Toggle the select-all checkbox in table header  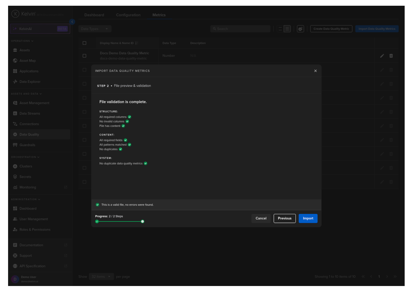(x=84, y=43)
